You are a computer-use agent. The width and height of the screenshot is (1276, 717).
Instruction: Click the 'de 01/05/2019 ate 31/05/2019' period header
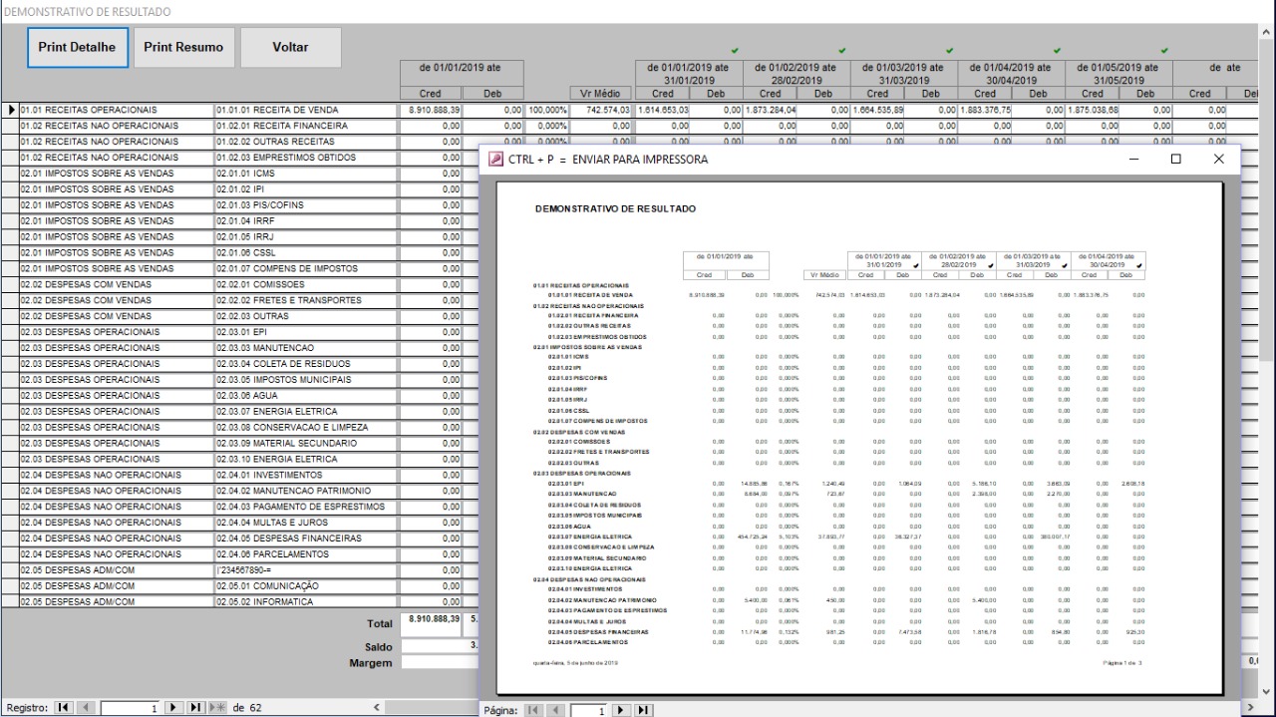coord(1118,74)
